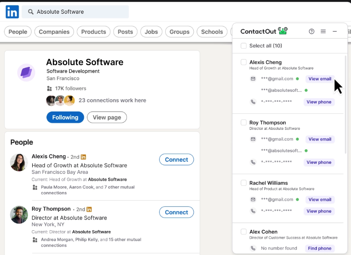Click Alex Cohen's name in ContactOut

coord(264,232)
